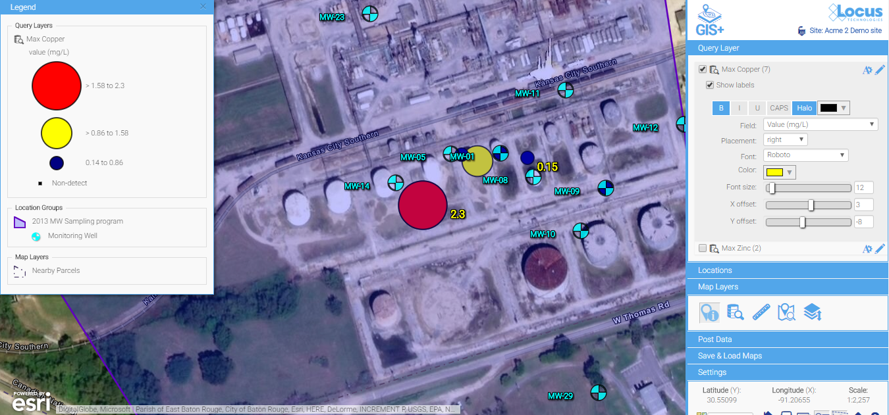Open the label Color yellow dropdown
This screenshot has width=889, height=415.
point(780,172)
